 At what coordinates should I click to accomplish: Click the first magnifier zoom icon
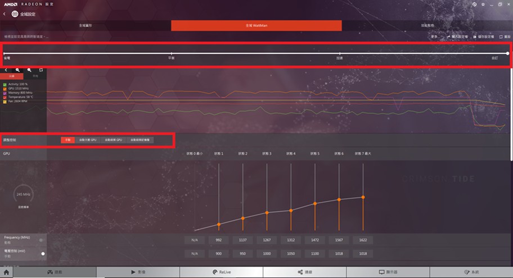pyautogui.click(x=17, y=70)
